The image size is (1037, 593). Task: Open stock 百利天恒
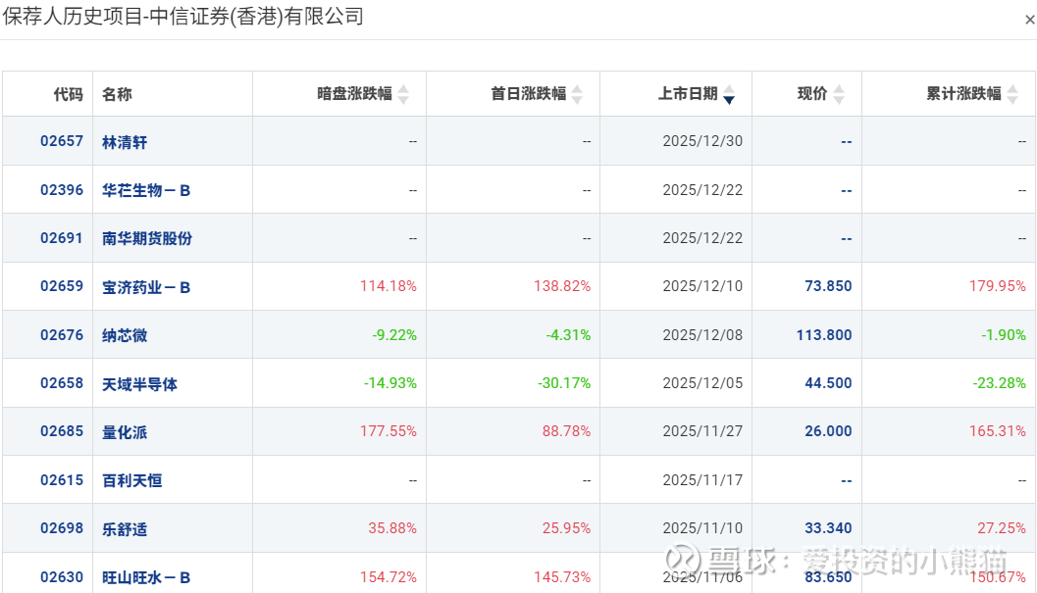click(x=132, y=480)
